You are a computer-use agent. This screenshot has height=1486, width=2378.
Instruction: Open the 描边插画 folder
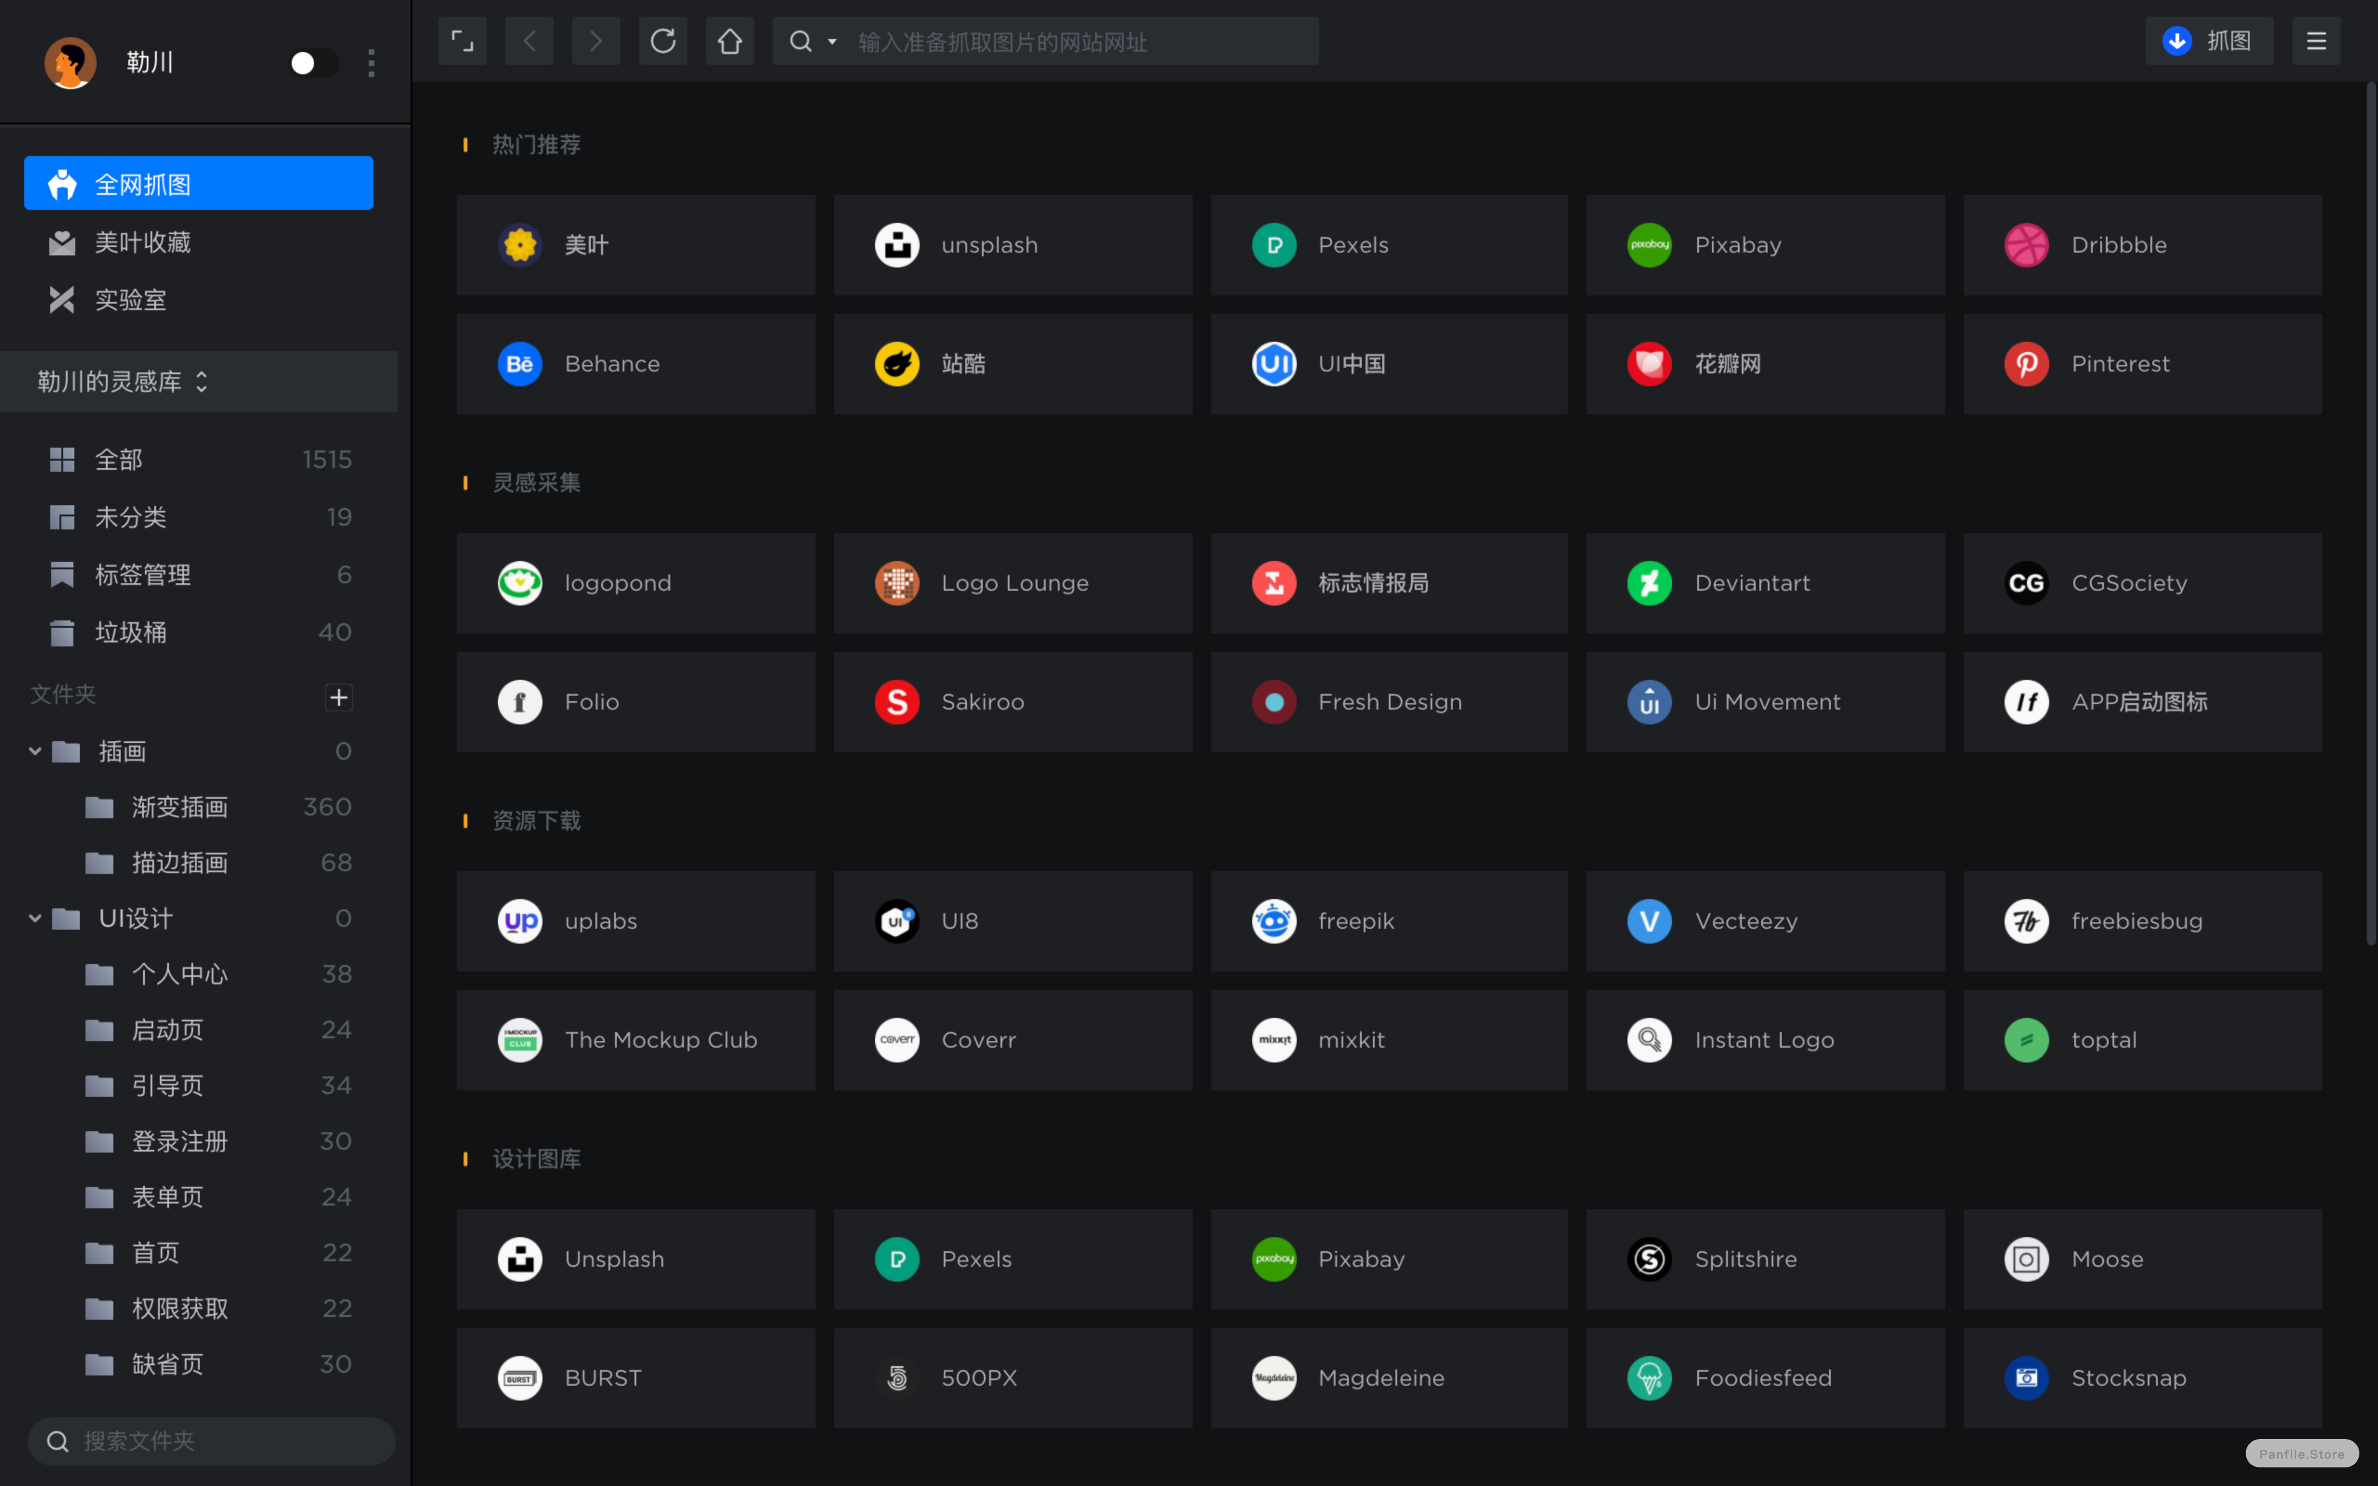coord(198,862)
